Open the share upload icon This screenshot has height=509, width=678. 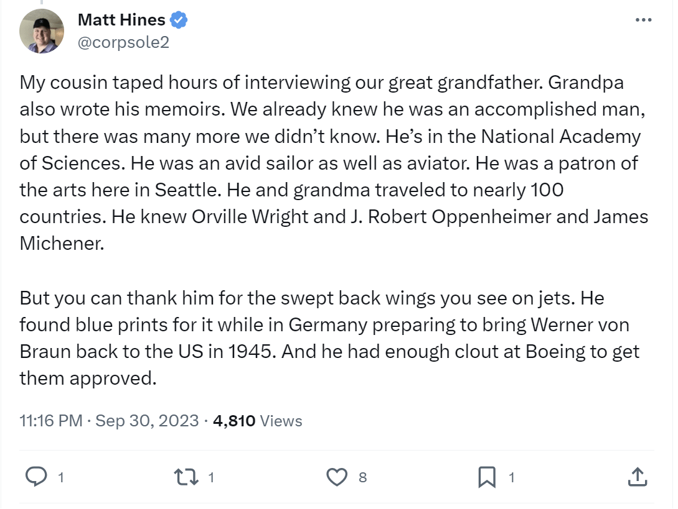pyautogui.click(x=638, y=477)
